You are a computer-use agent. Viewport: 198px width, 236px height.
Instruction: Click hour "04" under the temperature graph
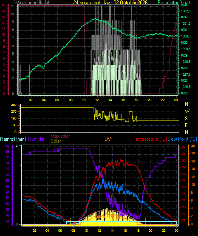[47, 230]
